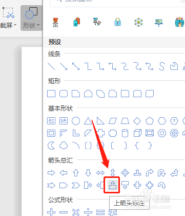Select the right arrow block shape
The height and width of the screenshot is (216, 185).
(51, 173)
